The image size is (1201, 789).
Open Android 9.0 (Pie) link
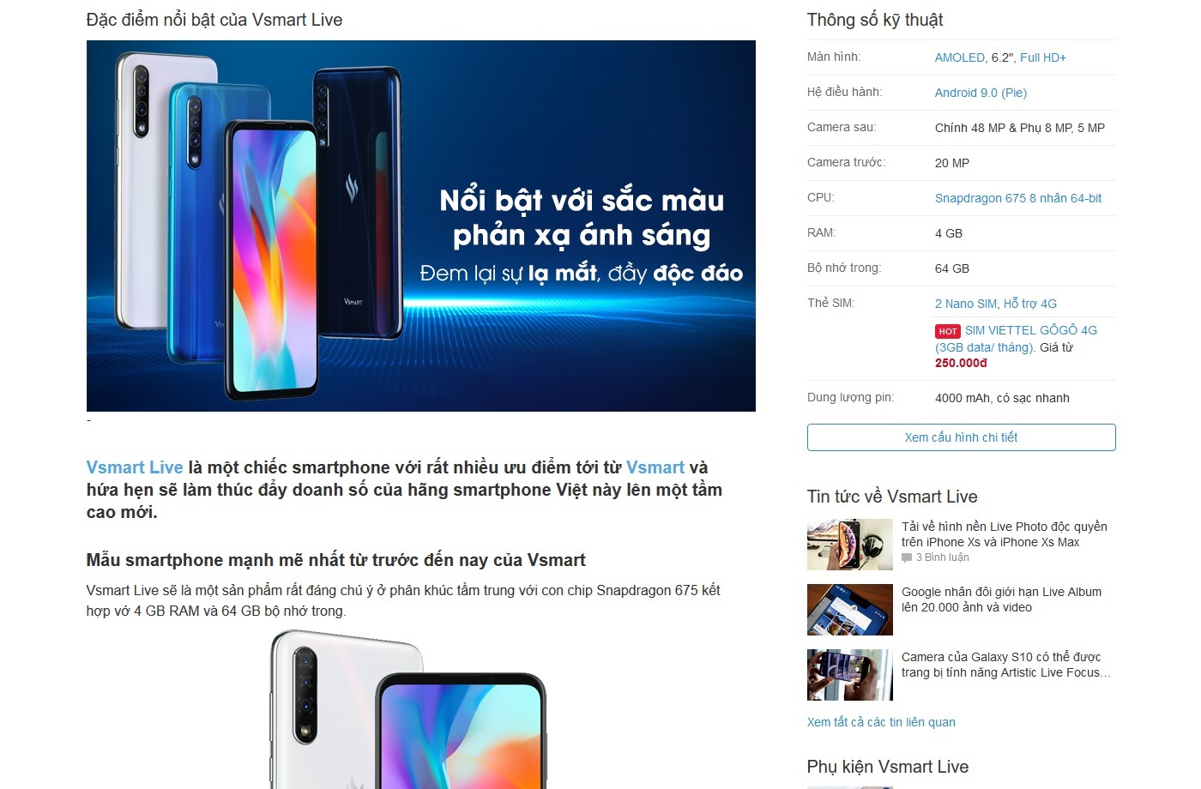(981, 93)
